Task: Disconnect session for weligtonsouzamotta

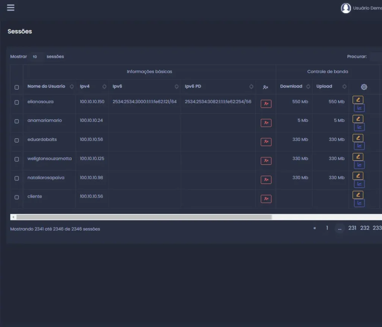Action: pyautogui.click(x=266, y=161)
